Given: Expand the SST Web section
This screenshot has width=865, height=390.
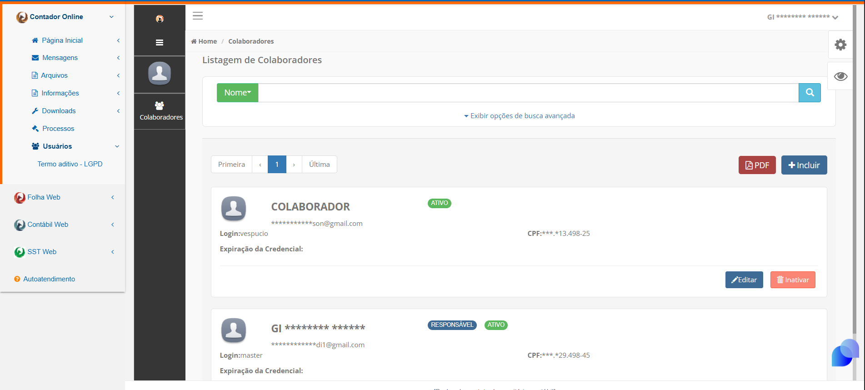Looking at the screenshot, I should [x=113, y=252].
